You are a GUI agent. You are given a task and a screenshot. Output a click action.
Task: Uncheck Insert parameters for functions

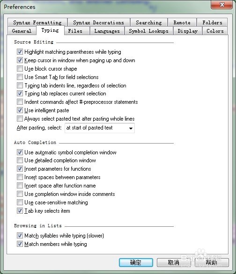[20, 169]
